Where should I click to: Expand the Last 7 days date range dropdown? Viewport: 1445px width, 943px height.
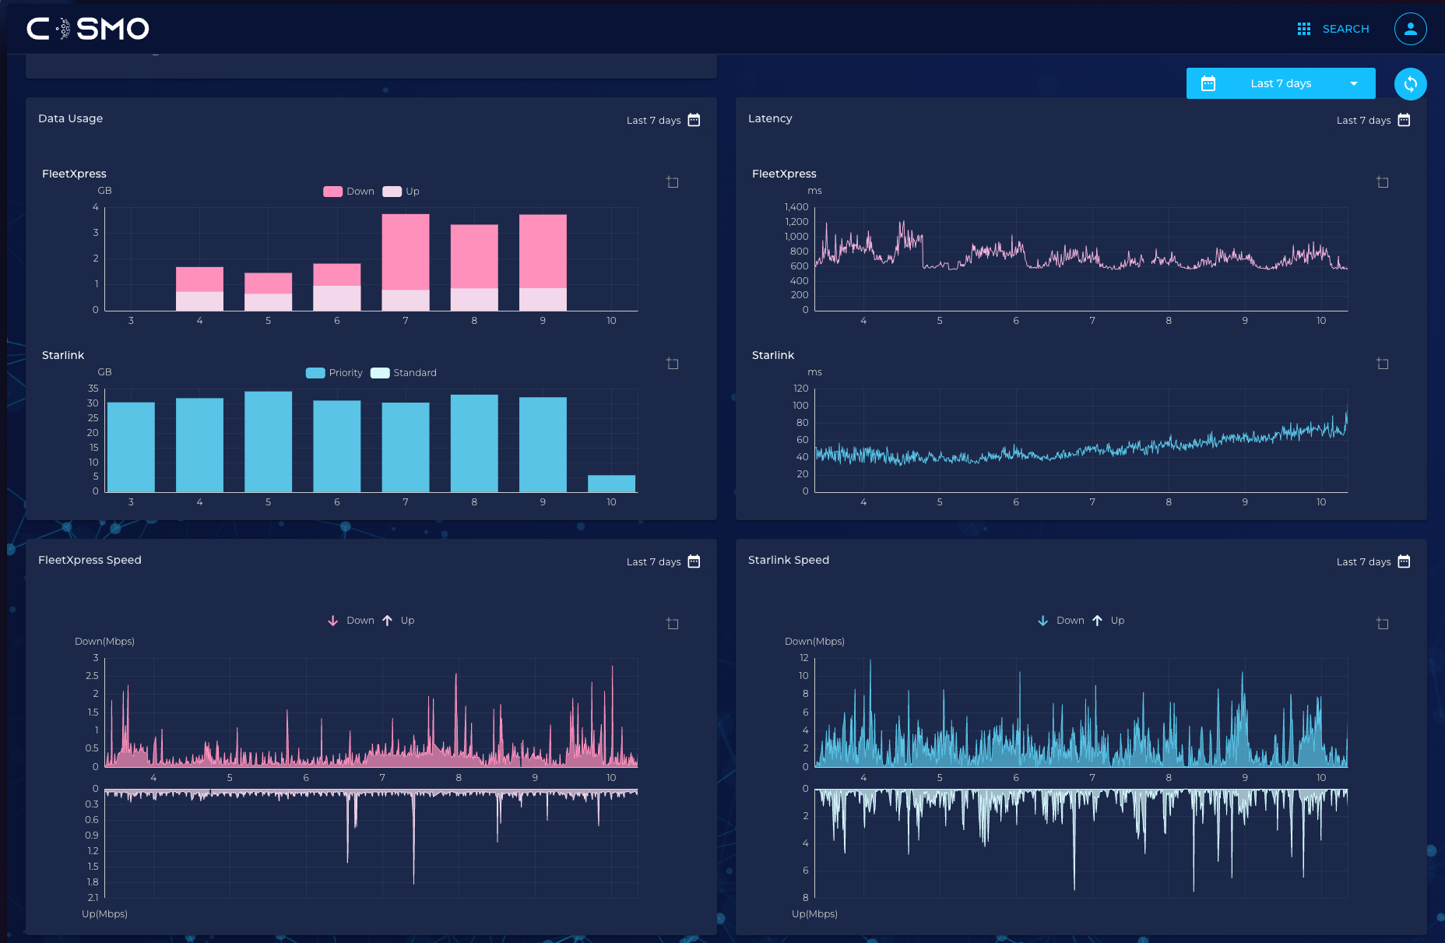coord(1280,83)
